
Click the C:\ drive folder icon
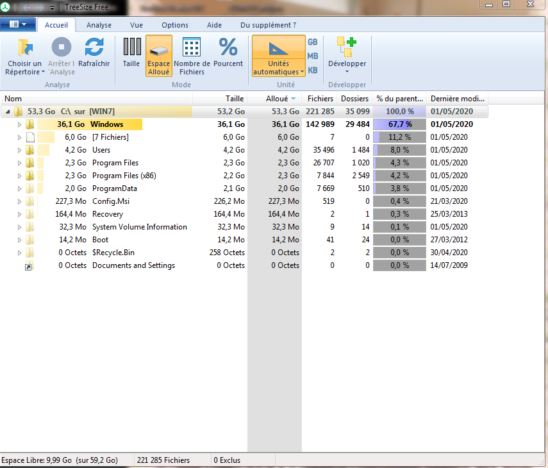[18, 112]
